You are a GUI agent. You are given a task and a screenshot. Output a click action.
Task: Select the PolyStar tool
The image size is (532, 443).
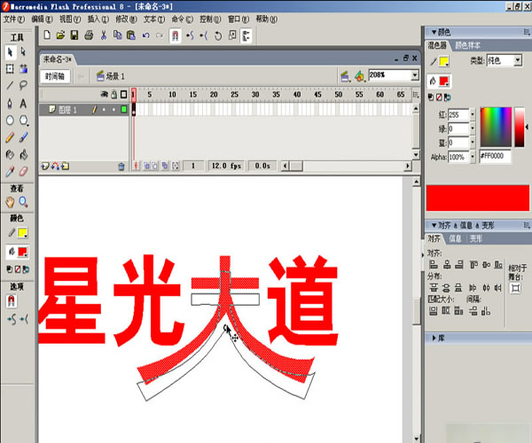[x=23, y=120]
